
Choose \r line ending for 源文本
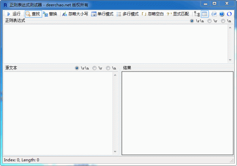pyautogui.click(x=95, y=68)
